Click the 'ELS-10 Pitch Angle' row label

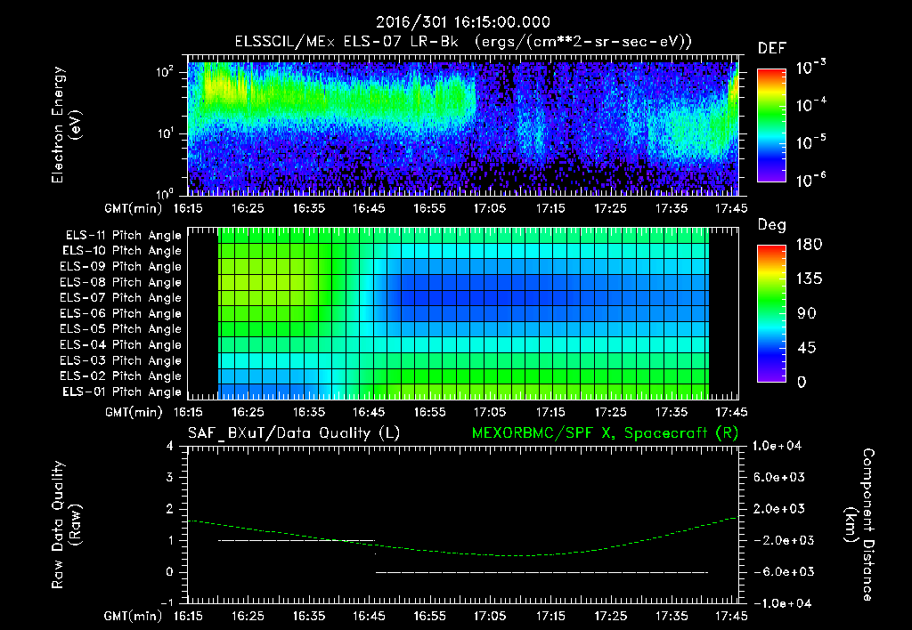(x=122, y=251)
